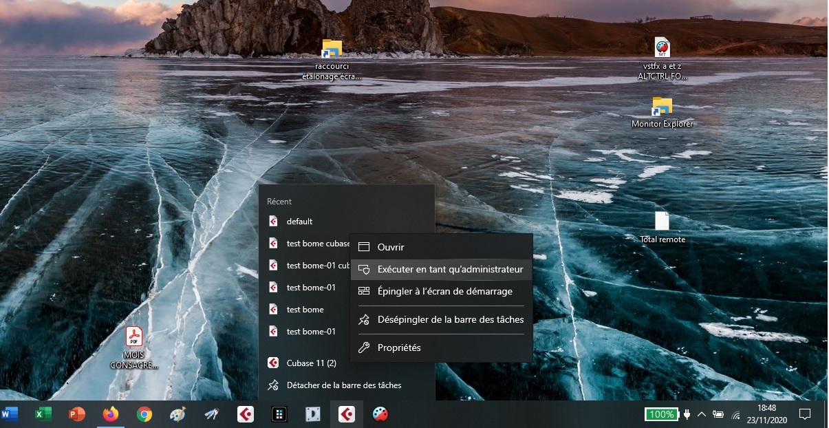Select the vstfx a et z desktop icon
This screenshot has width=829, height=428.
tap(661, 59)
